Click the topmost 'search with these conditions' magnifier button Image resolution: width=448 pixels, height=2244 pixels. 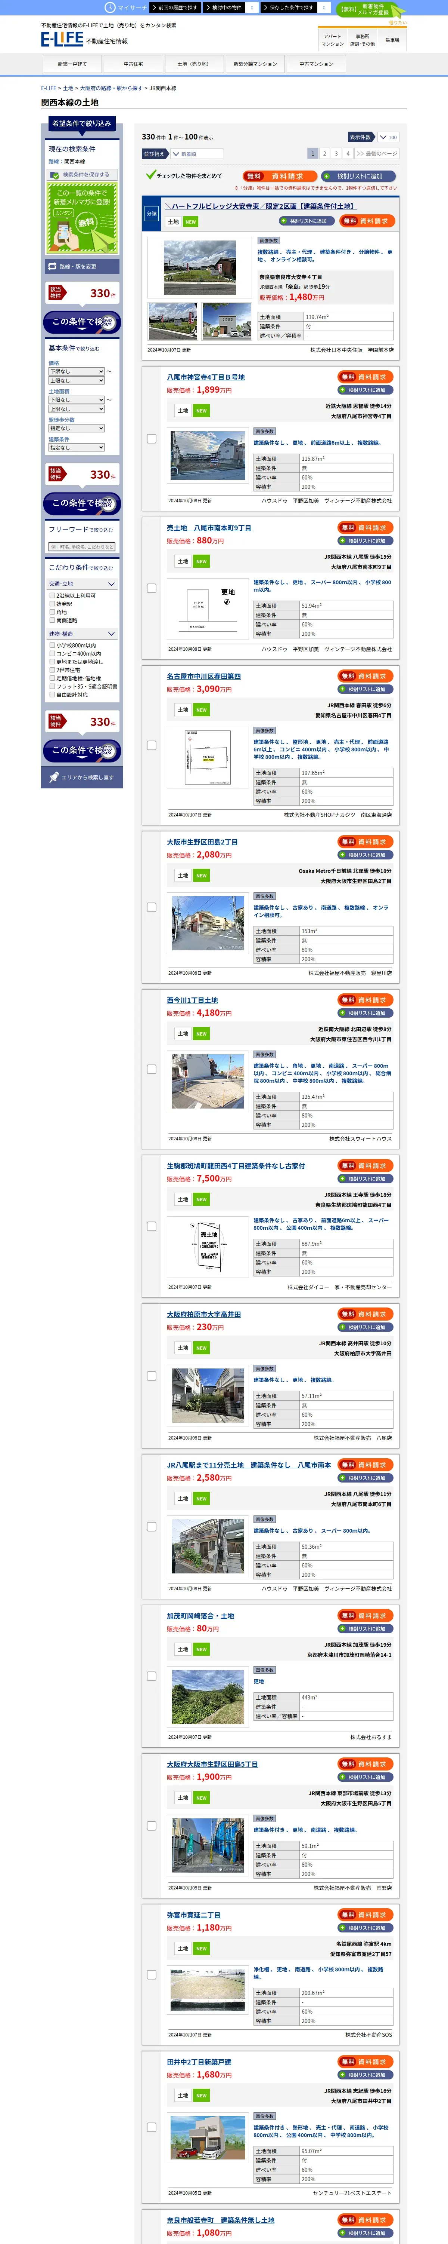click(x=82, y=322)
